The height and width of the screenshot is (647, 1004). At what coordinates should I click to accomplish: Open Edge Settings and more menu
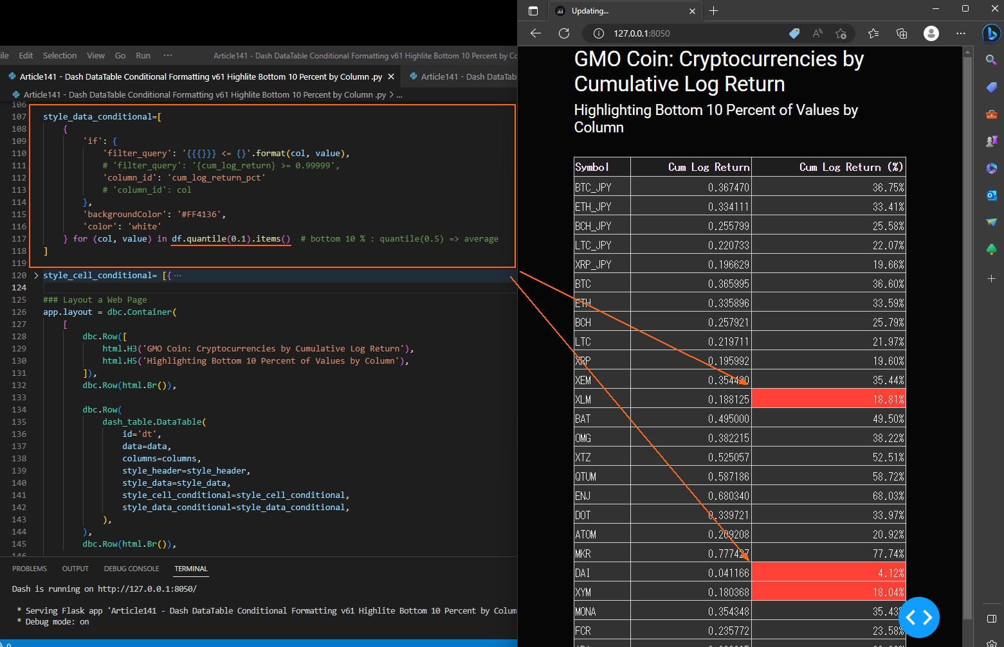pyautogui.click(x=961, y=33)
